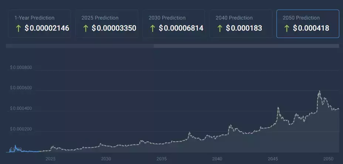This screenshot has height=164, width=343.
Task: Click the 2045 x-axis label
Action: [272, 159]
